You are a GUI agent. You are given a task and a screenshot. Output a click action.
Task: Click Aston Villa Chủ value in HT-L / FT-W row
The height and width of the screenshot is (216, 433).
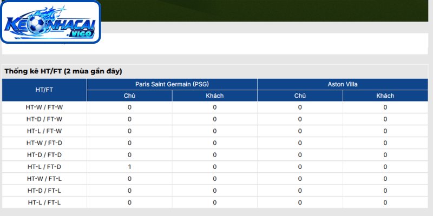coord(300,131)
